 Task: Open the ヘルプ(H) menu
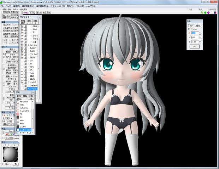coord(90,6)
